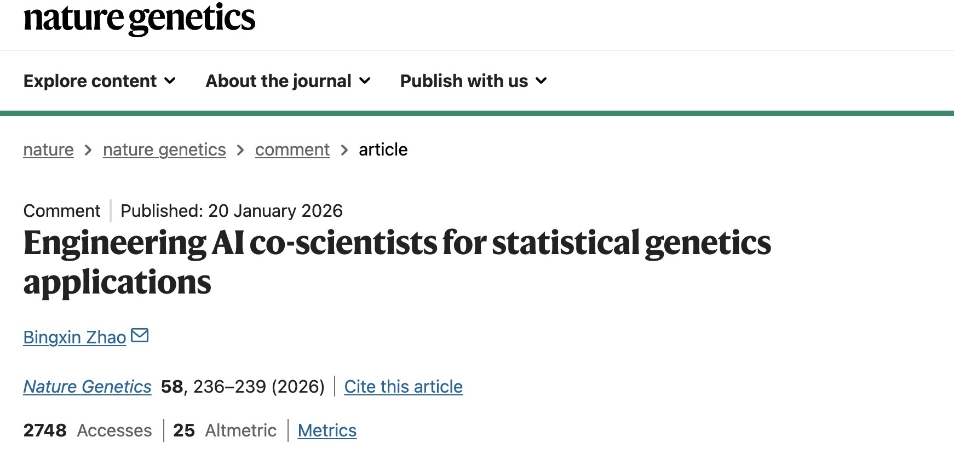This screenshot has height=460, width=954.
Task: View the Metrics page
Action: point(326,431)
